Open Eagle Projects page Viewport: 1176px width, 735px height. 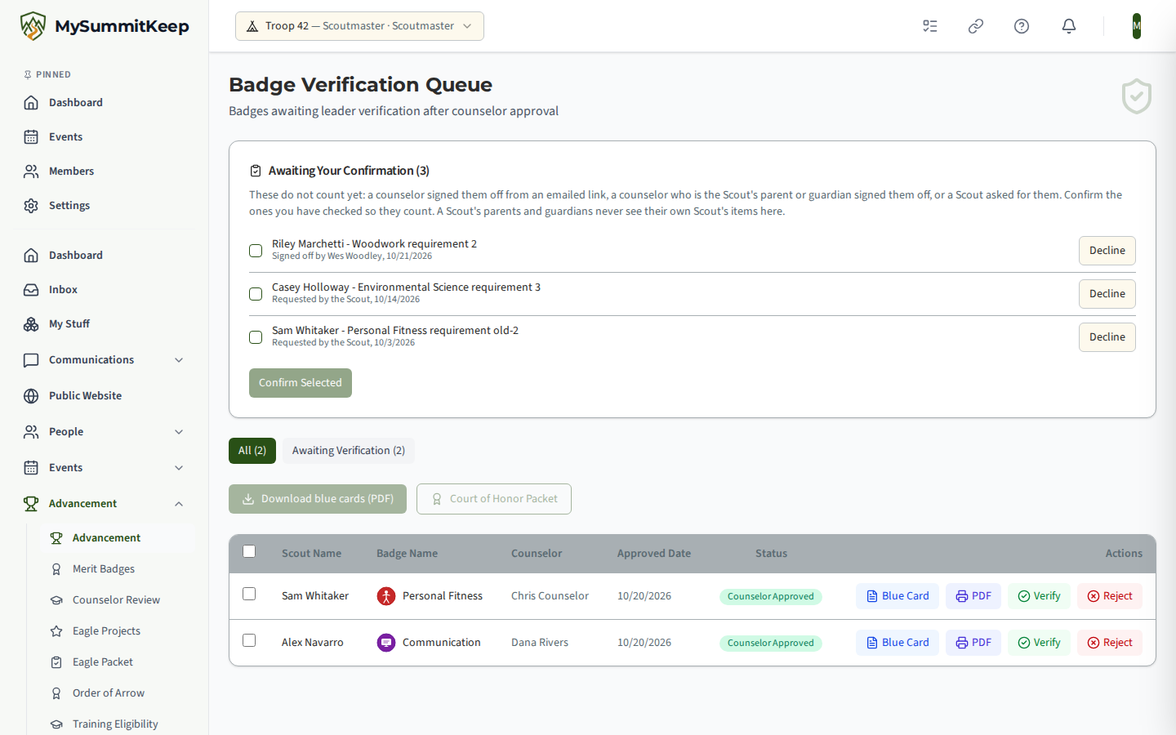click(118, 631)
